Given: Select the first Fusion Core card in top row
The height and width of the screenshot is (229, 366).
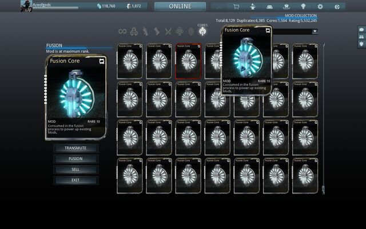Looking at the screenshot, I should (130, 61).
